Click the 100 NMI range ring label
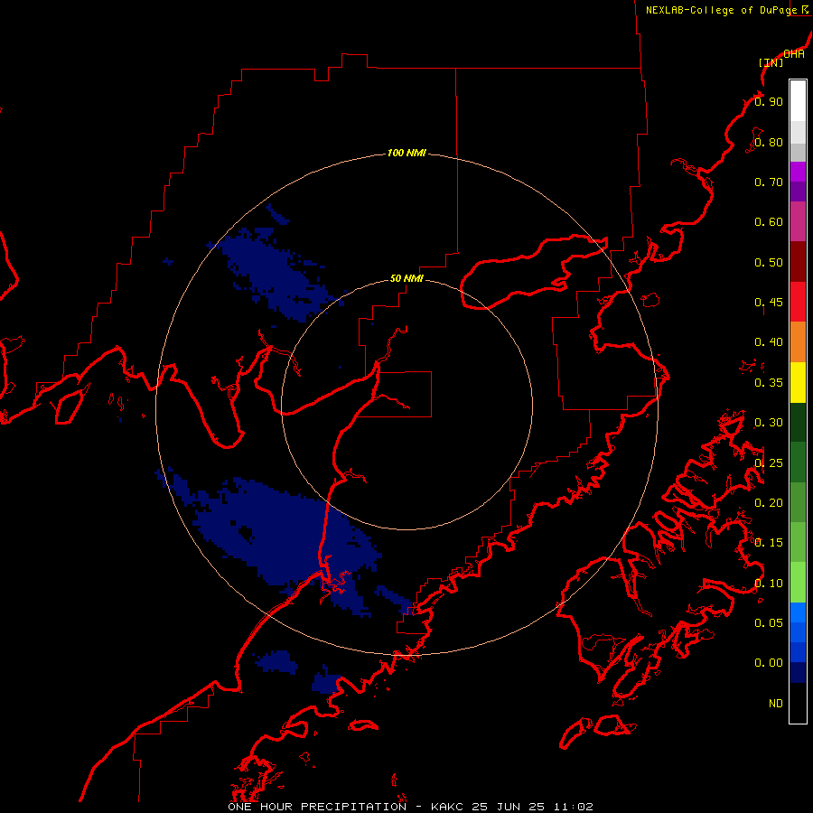Viewport: 813px width, 813px height. (407, 153)
